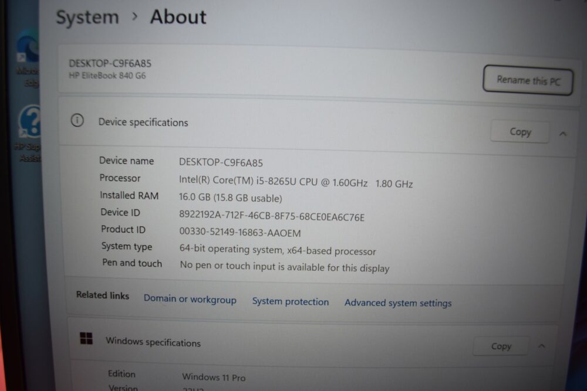Open the HP Support Assistant desktop shortcut
587x391 pixels.
pyautogui.click(x=29, y=132)
